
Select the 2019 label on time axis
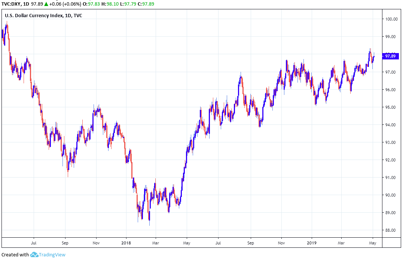pyautogui.click(x=311, y=242)
